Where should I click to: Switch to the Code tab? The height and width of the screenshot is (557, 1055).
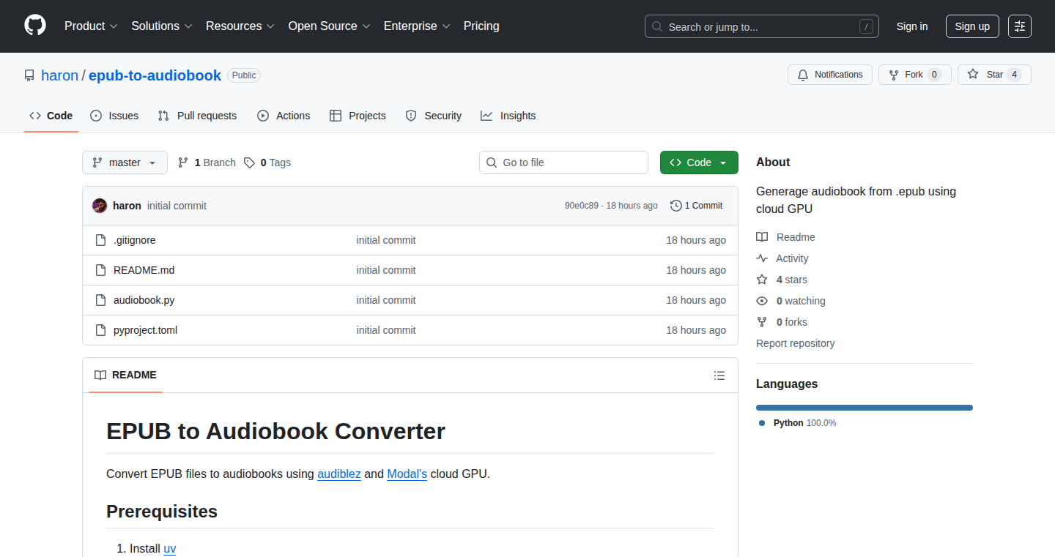[x=51, y=116]
